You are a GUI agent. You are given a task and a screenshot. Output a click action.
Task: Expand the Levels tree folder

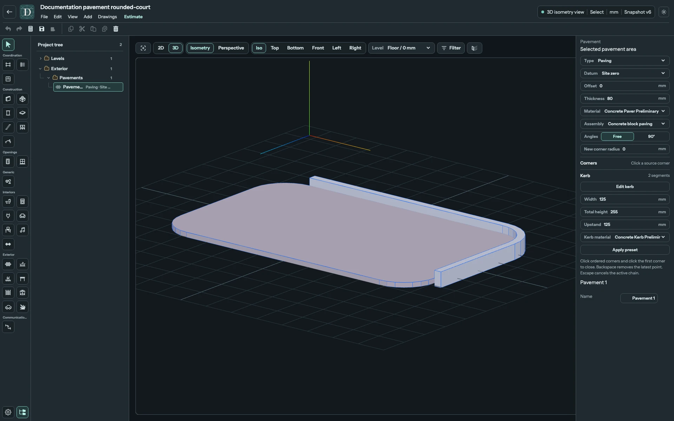click(40, 59)
